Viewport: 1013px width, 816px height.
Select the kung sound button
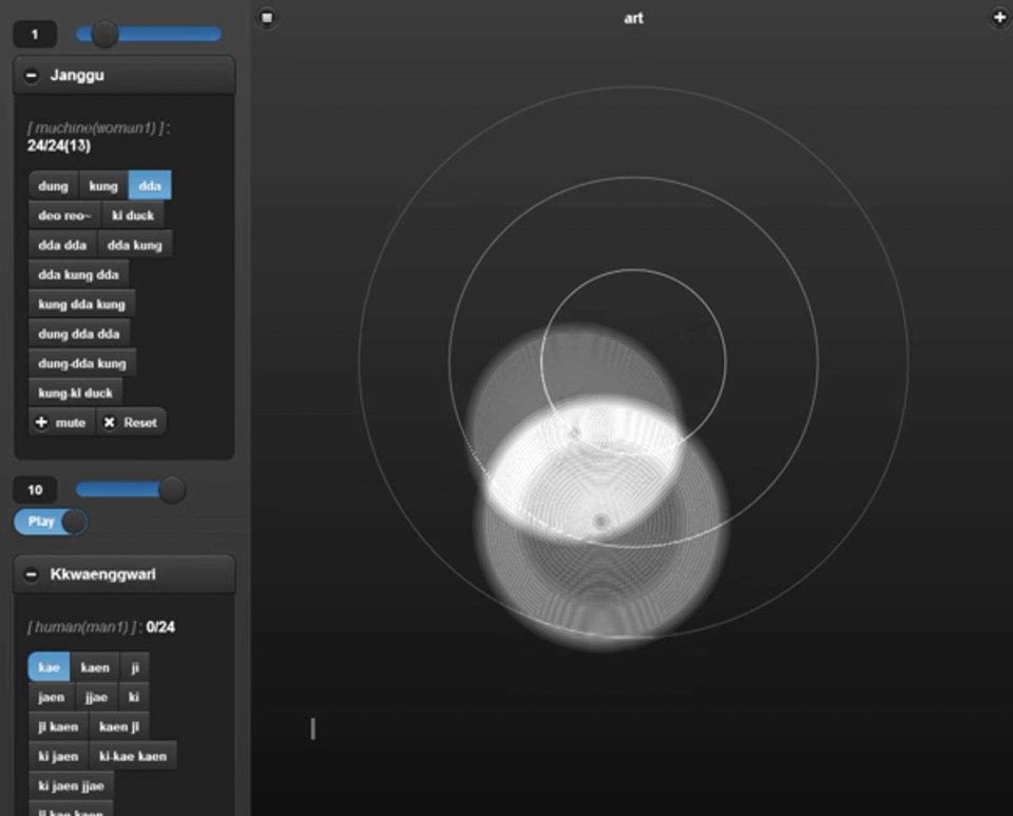click(103, 186)
